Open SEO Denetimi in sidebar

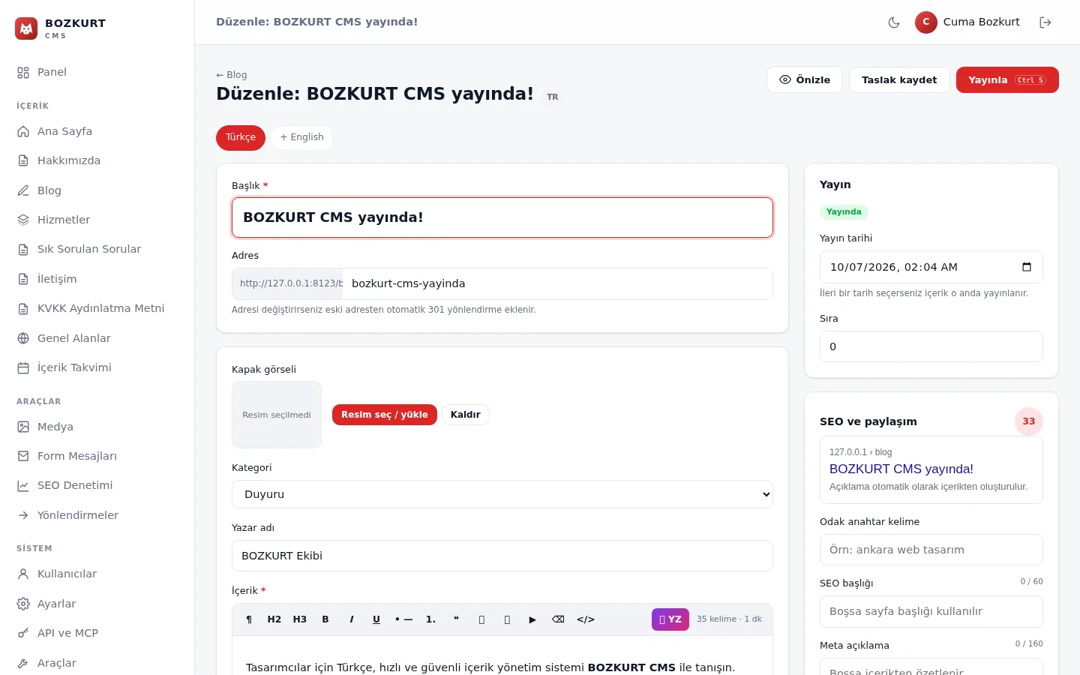pos(97,485)
